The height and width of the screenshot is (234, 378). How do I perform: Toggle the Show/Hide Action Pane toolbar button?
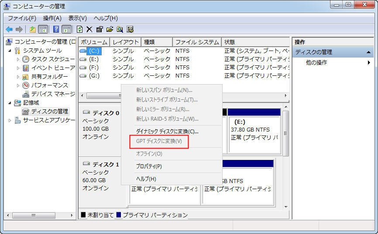pyautogui.click(x=66, y=29)
